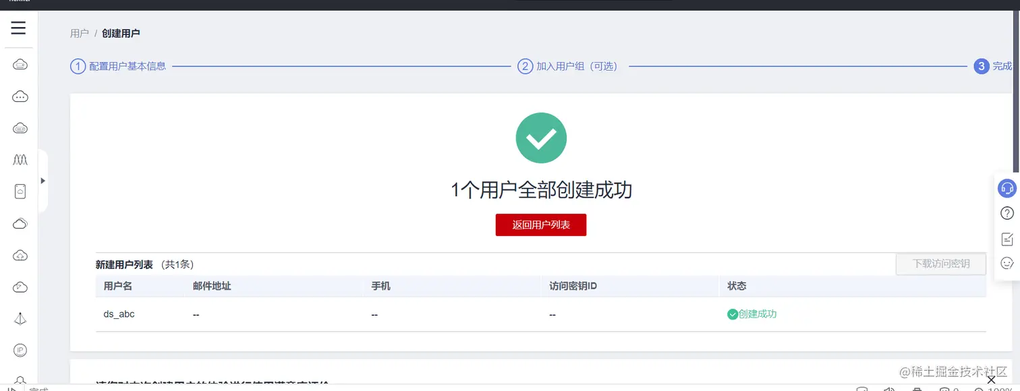
Task: Go to step 2 加入用户组（可选）
Action: 568,66
